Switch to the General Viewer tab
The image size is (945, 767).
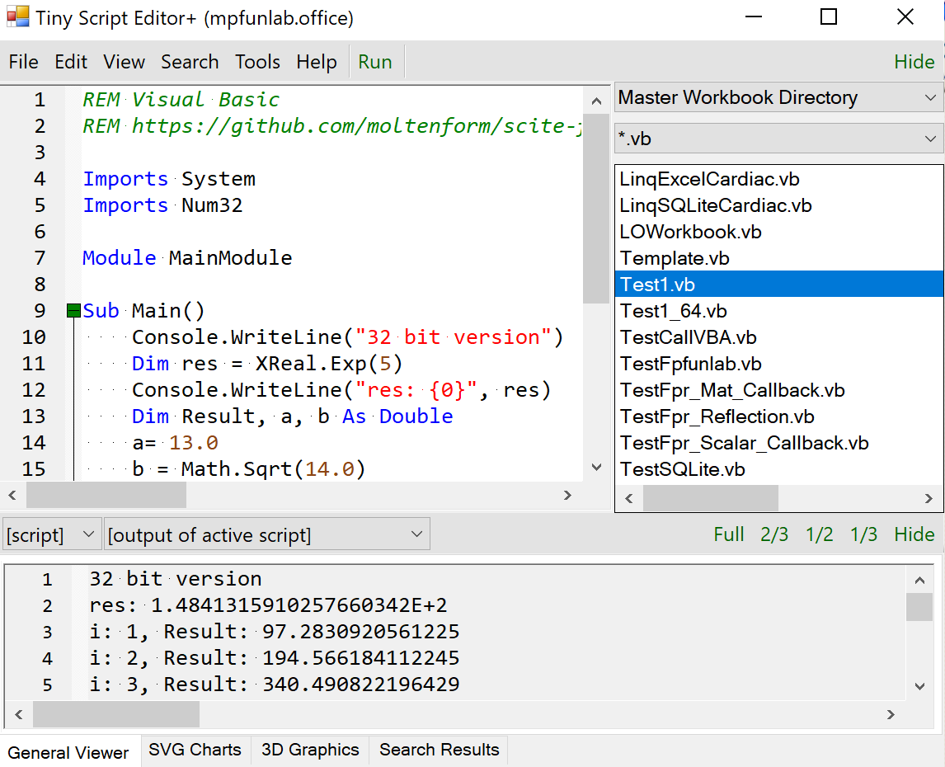68,752
